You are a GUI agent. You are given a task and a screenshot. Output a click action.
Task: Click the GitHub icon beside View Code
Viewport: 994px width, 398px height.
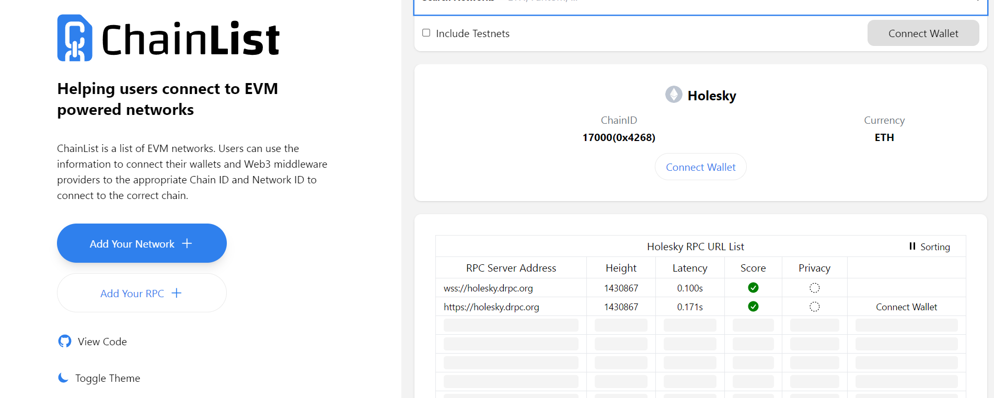click(x=65, y=341)
